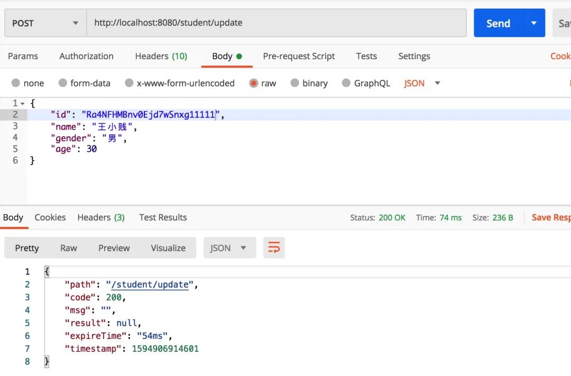Select the none body type radio button
This screenshot has width=571, height=376.
coord(16,83)
